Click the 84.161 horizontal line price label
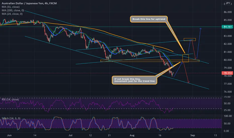234x138 pixels. coord(227,27)
